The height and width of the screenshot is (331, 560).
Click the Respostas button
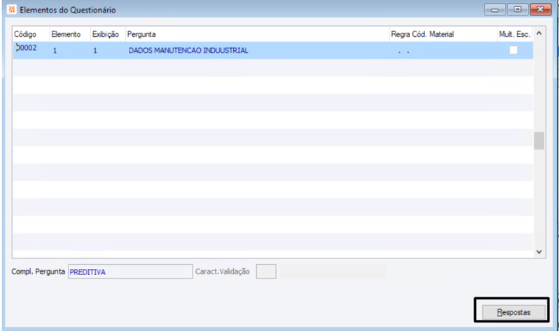[x=514, y=312]
